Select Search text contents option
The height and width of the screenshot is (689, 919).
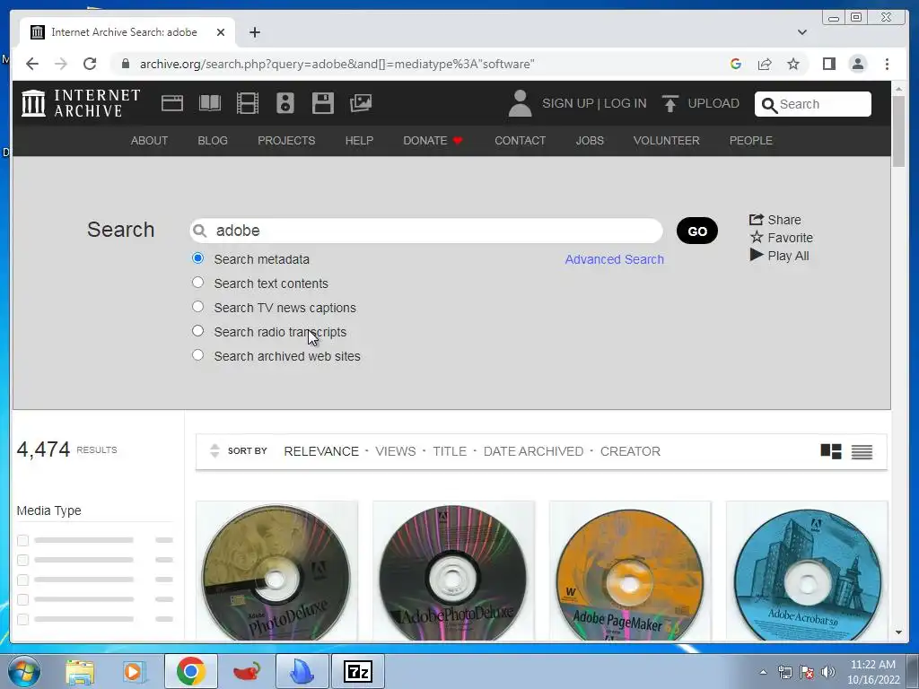198,283
